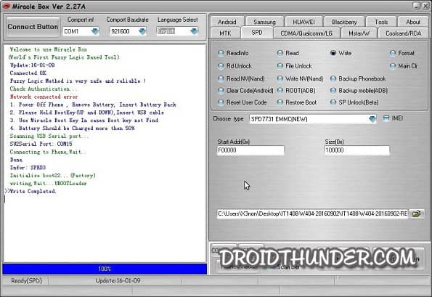This screenshot has height=297, width=432.
Task: Click the Update:16-01-09 status bar entry
Action: [x=118, y=281]
